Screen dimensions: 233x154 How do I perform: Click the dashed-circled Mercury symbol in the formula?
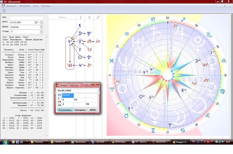pos(80,41)
